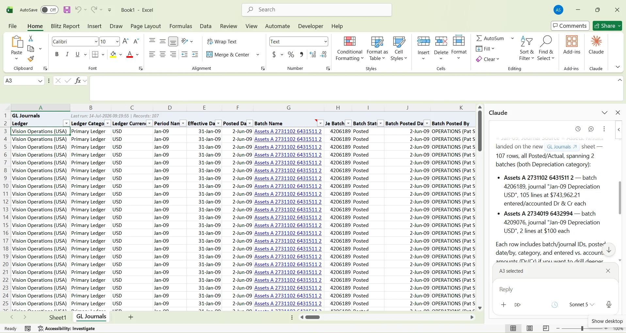Toggle Center horizontal alignment

pos(163,54)
